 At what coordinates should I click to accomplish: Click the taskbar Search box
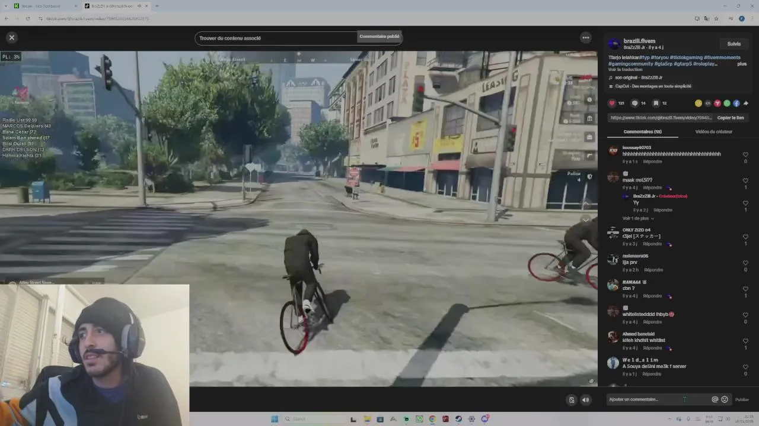coord(312,419)
